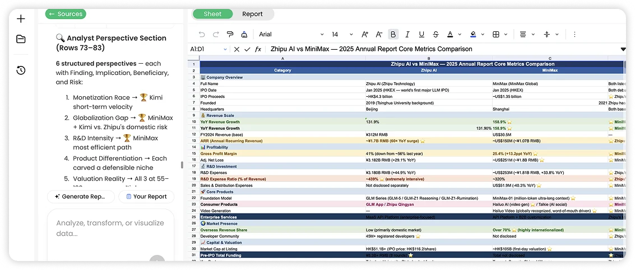Select column A header
The width and height of the screenshot is (635, 270).
pyautogui.click(x=282, y=59)
